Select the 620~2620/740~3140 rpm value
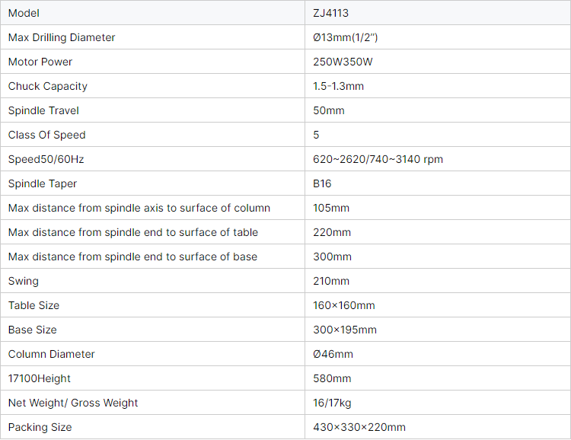This screenshot has height=440, width=571. (378, 159)
